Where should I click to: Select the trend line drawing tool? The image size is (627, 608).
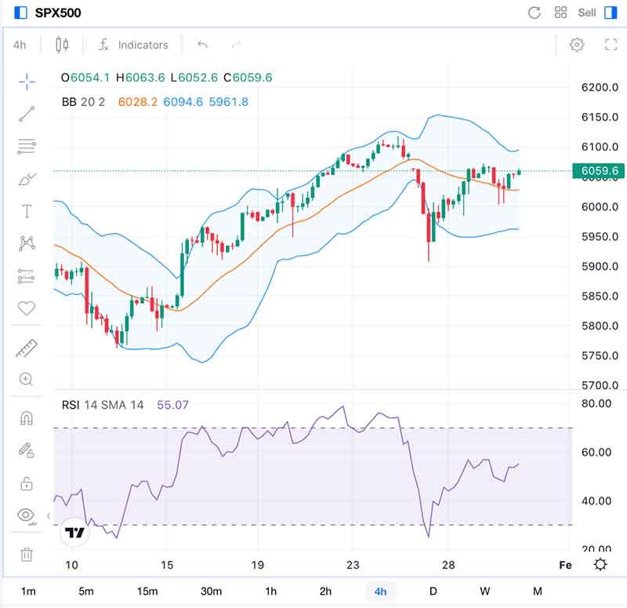27,115
